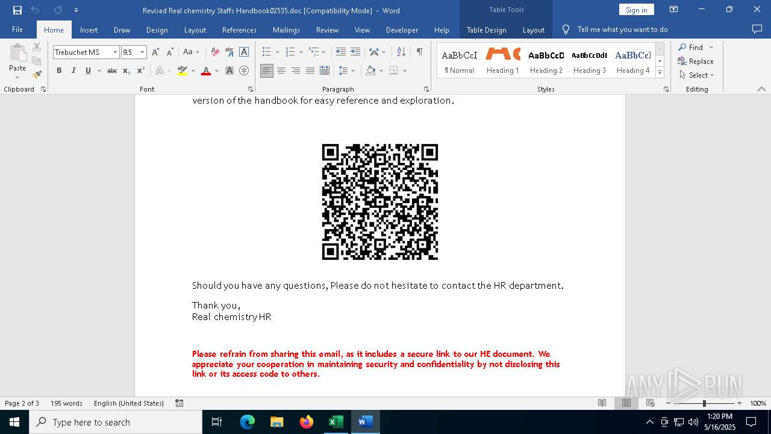Screen dimensions: 771x434
Task: Switch to the Review tab
Action: 327,30
